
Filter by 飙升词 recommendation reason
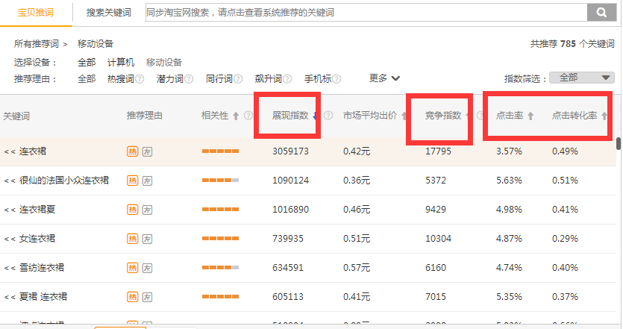268,79
